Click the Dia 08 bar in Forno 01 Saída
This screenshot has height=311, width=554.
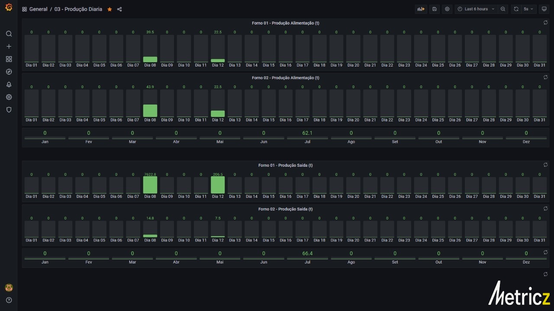(x=150, y=185)
